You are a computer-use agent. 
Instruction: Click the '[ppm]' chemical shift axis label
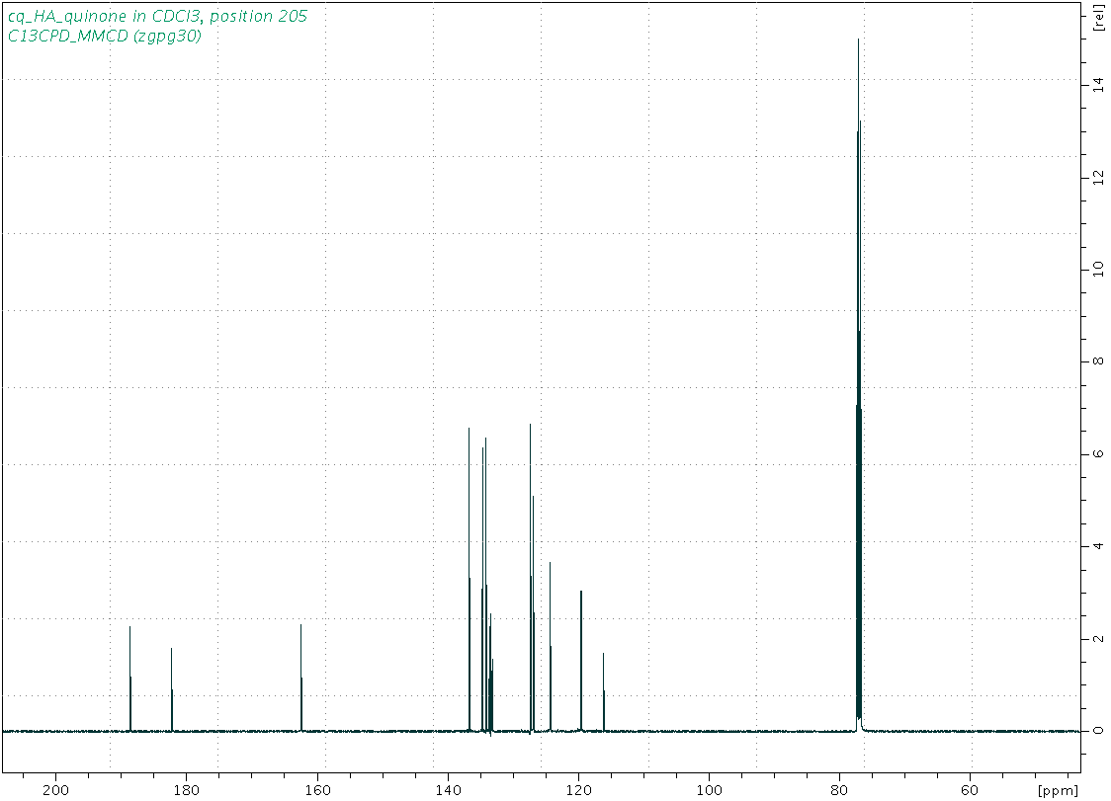pos(1056,789)
